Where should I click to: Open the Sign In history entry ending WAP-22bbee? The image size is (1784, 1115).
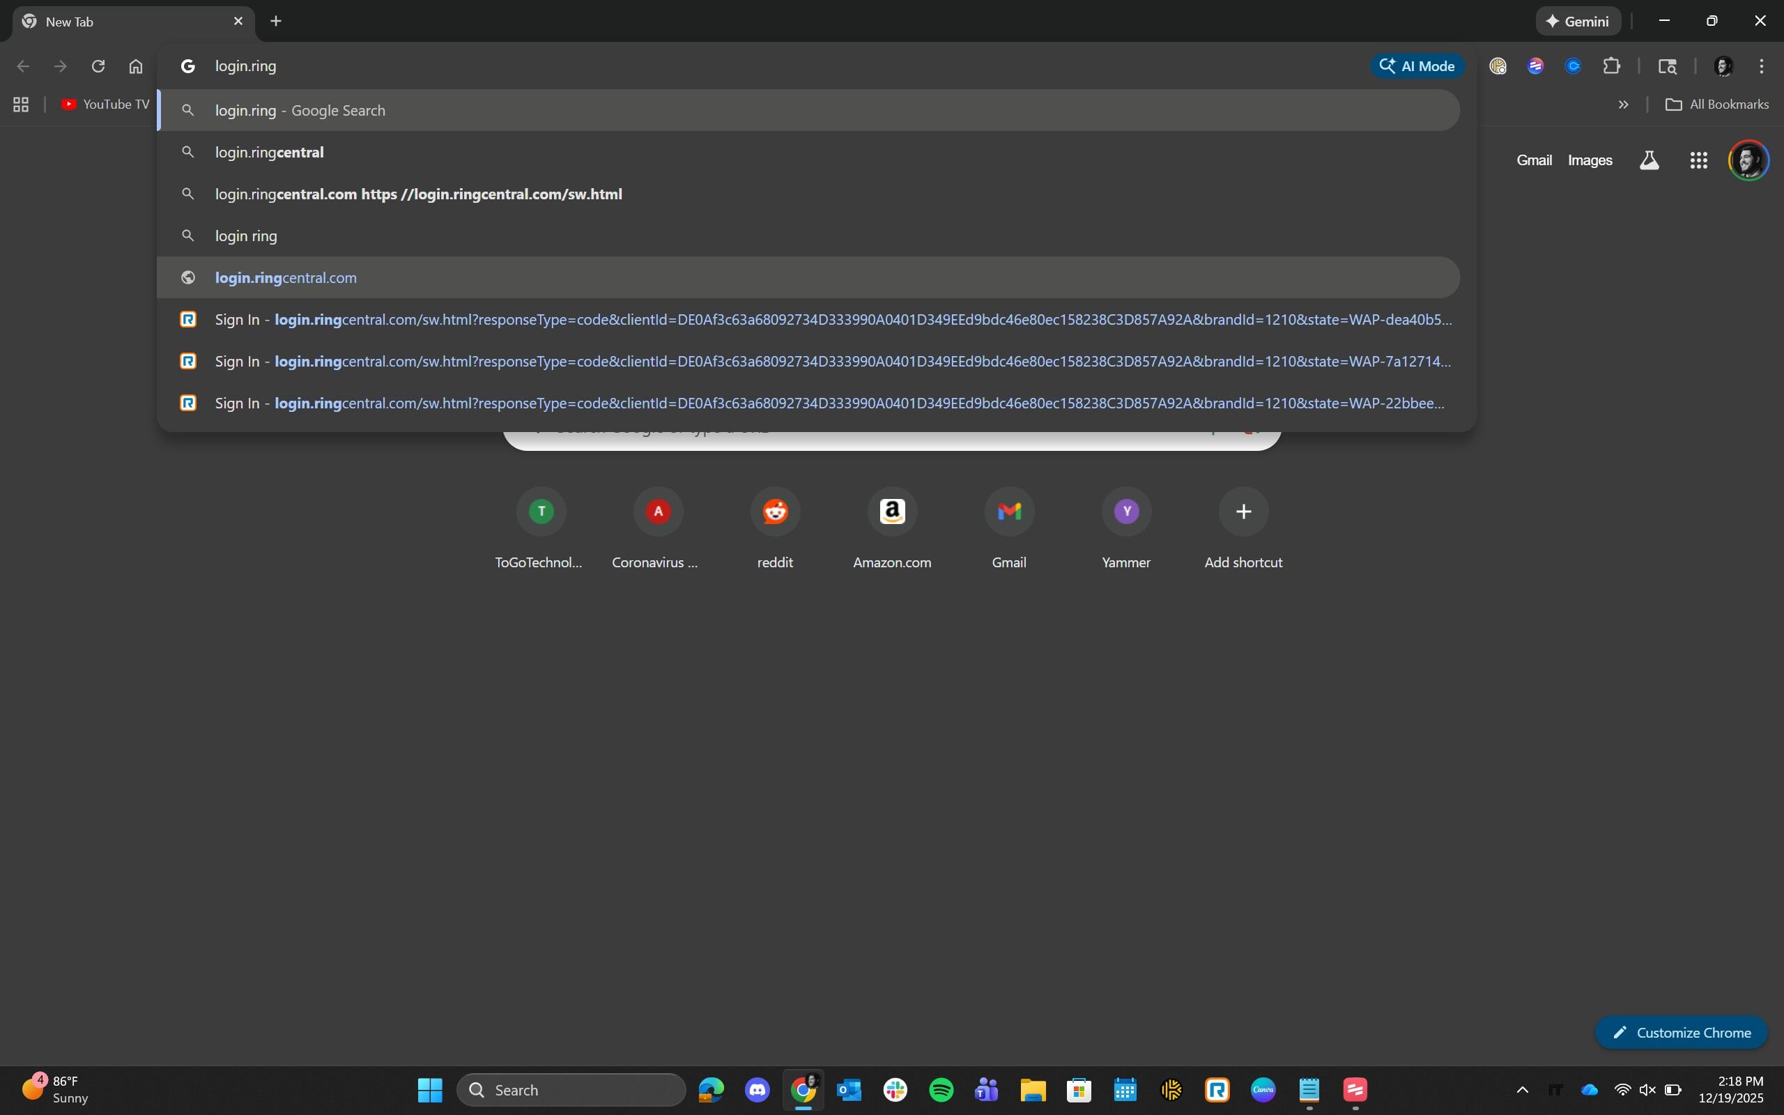point(808,403)
